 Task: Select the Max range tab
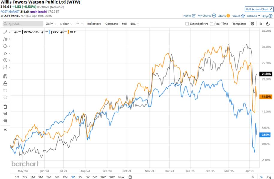121,177
